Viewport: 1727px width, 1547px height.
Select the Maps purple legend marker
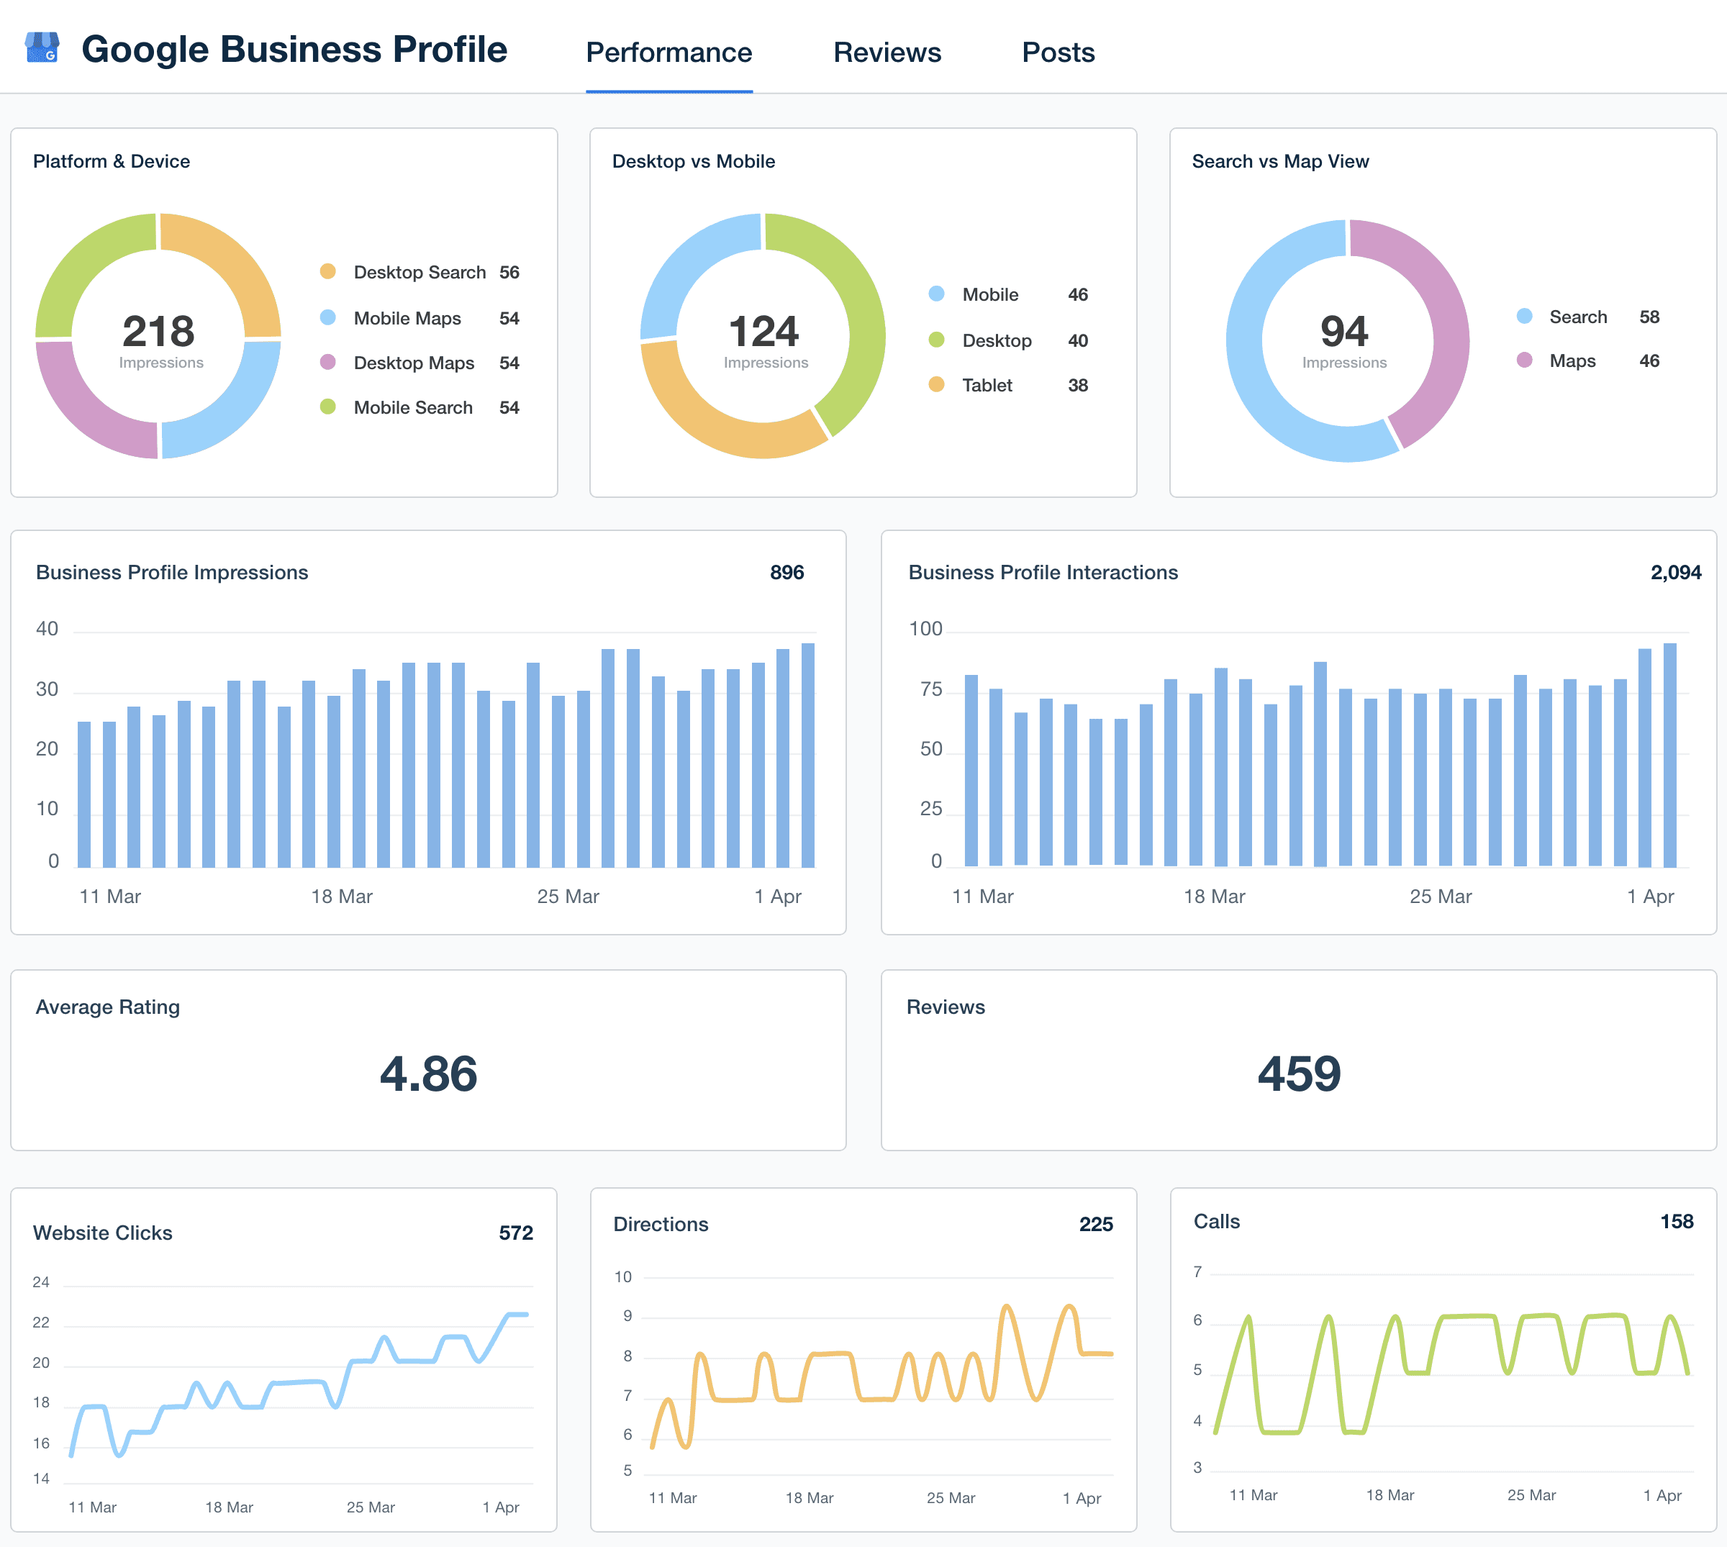(1524, 360)
